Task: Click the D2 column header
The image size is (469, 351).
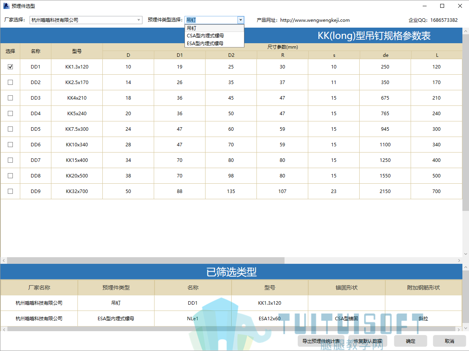Action: tap(231, 55)
